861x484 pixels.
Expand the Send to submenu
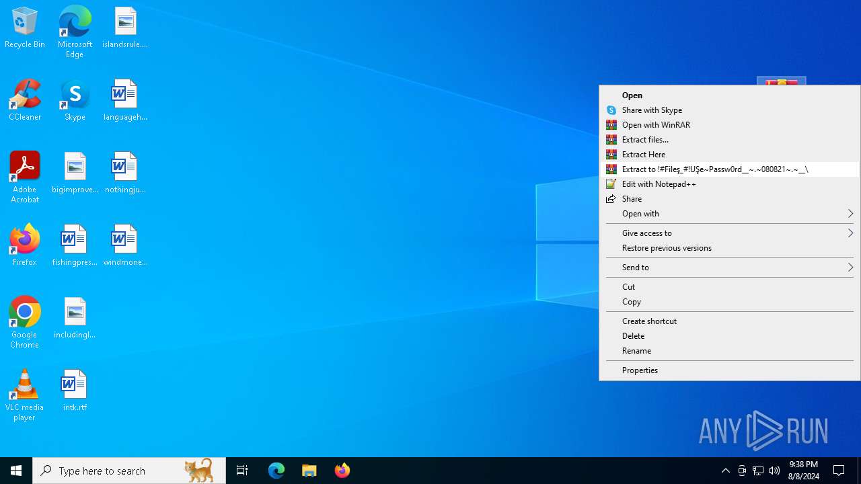730,268
